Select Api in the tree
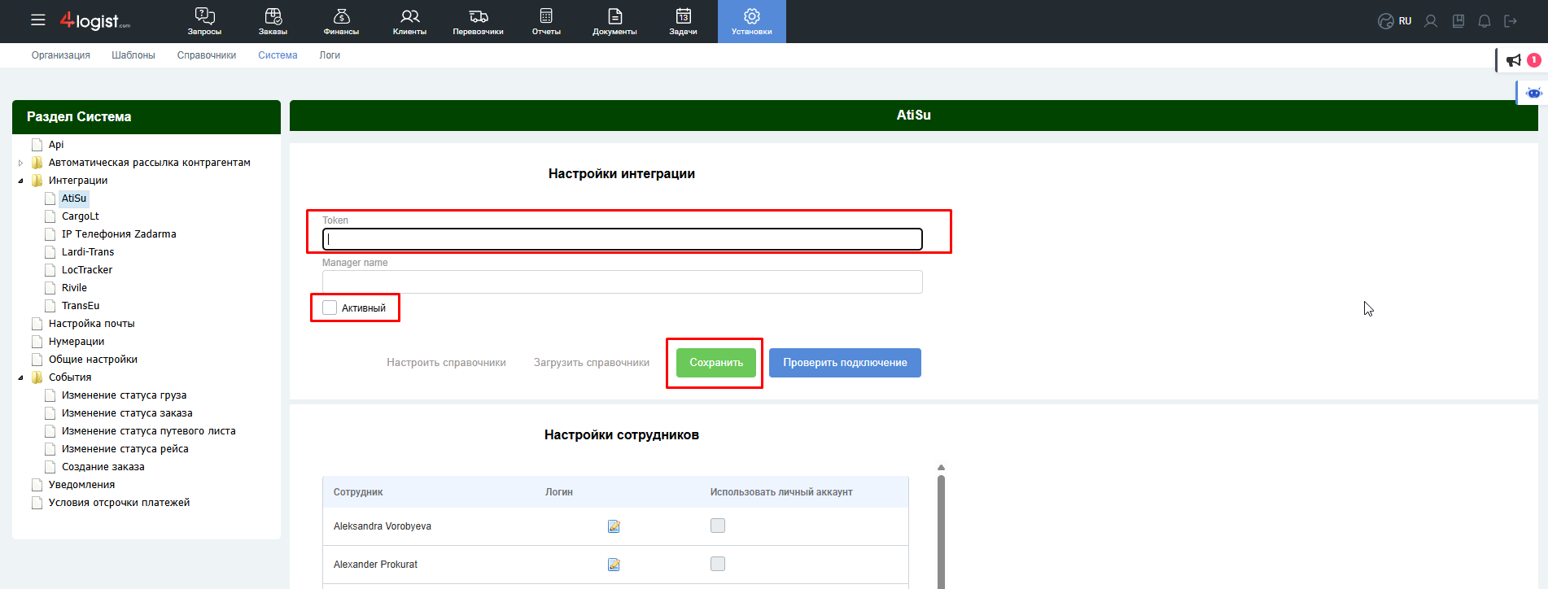 click(56, 145)
